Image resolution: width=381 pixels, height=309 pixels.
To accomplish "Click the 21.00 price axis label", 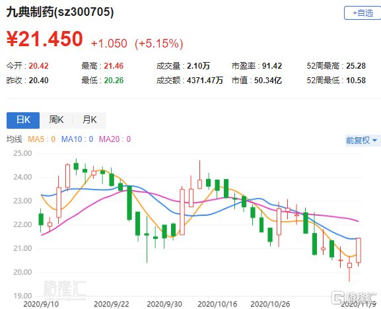I will point(22,248).
